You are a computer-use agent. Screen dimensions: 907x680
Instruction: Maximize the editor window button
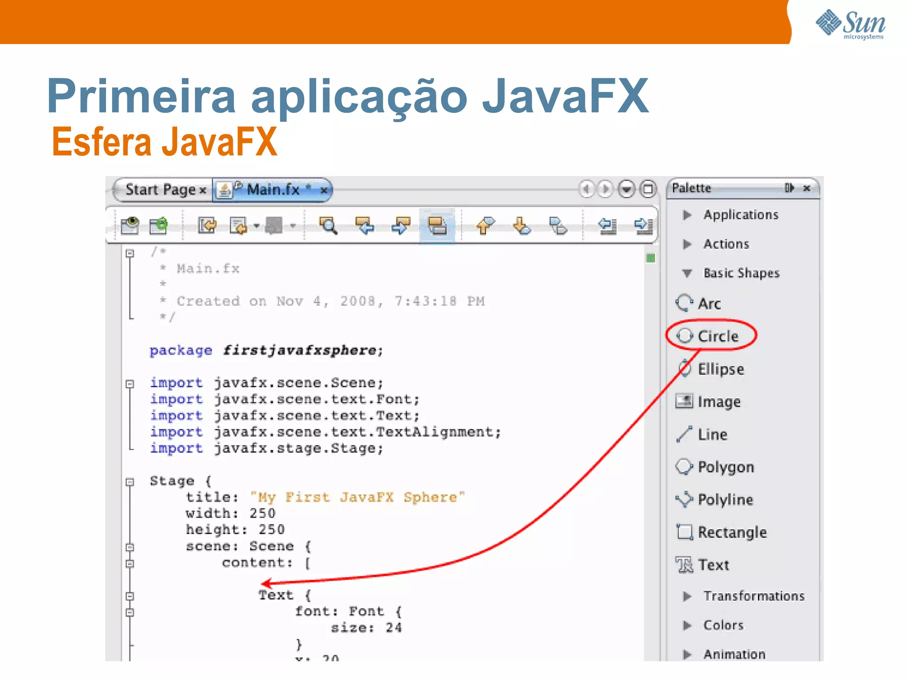pos(648,189)
